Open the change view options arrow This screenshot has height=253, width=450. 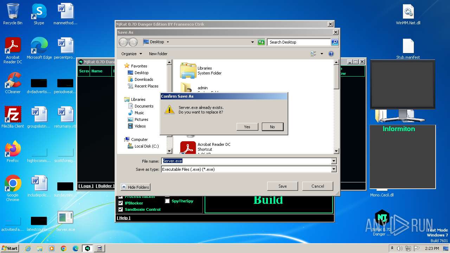pos(322,54)
